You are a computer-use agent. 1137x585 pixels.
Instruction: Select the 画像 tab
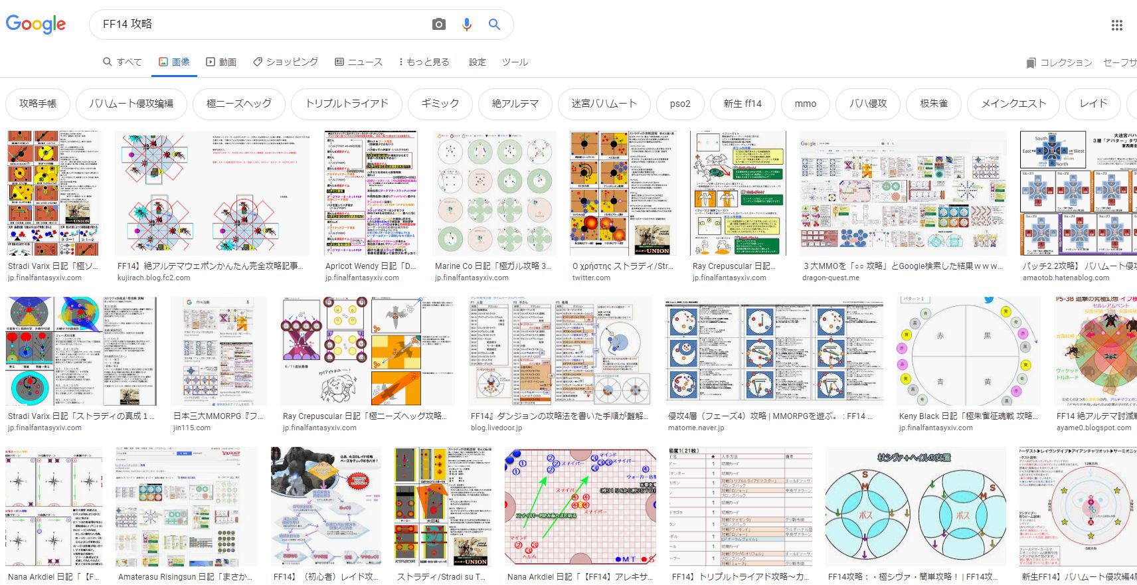click(x=174, y=62)
